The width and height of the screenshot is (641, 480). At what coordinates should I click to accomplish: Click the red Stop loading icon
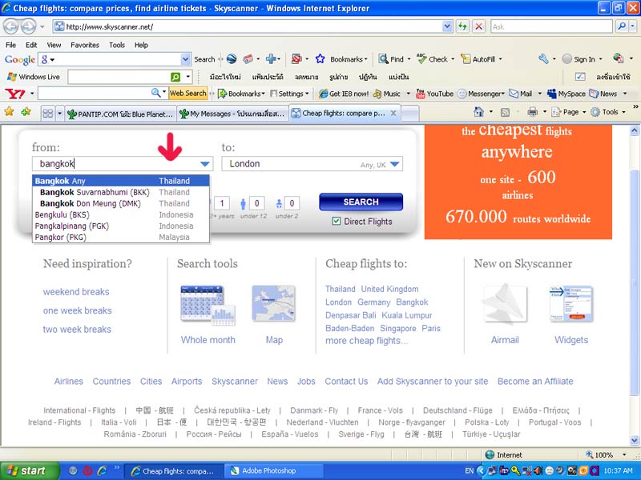(x=478, y=27)
